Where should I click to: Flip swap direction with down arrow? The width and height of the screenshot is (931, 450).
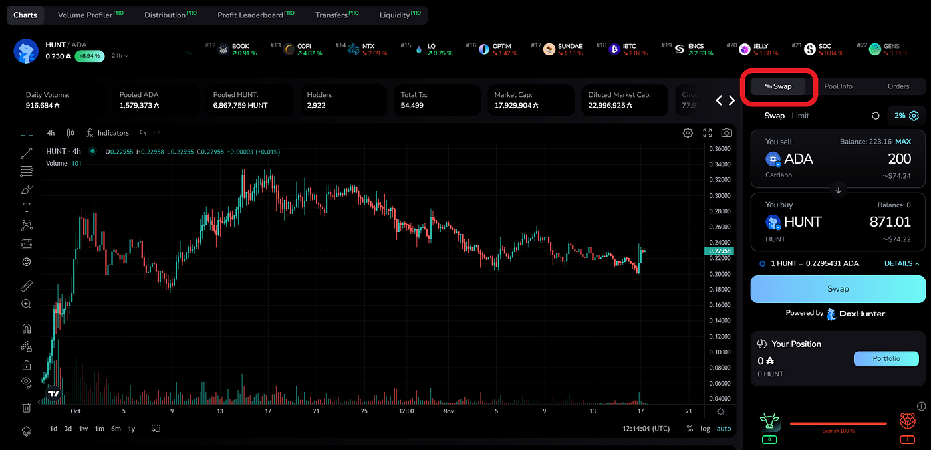tap(838, 190)
